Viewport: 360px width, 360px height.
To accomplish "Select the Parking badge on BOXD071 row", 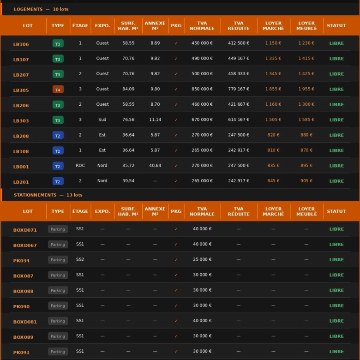I will (x=58, y=229).
